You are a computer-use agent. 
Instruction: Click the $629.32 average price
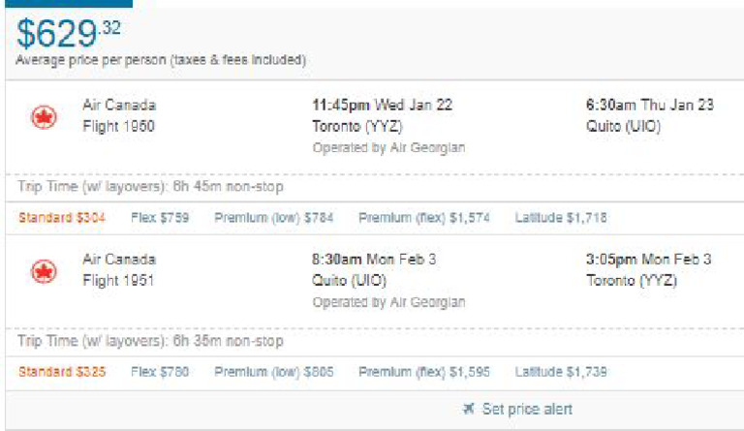click(x=71, y=35)
